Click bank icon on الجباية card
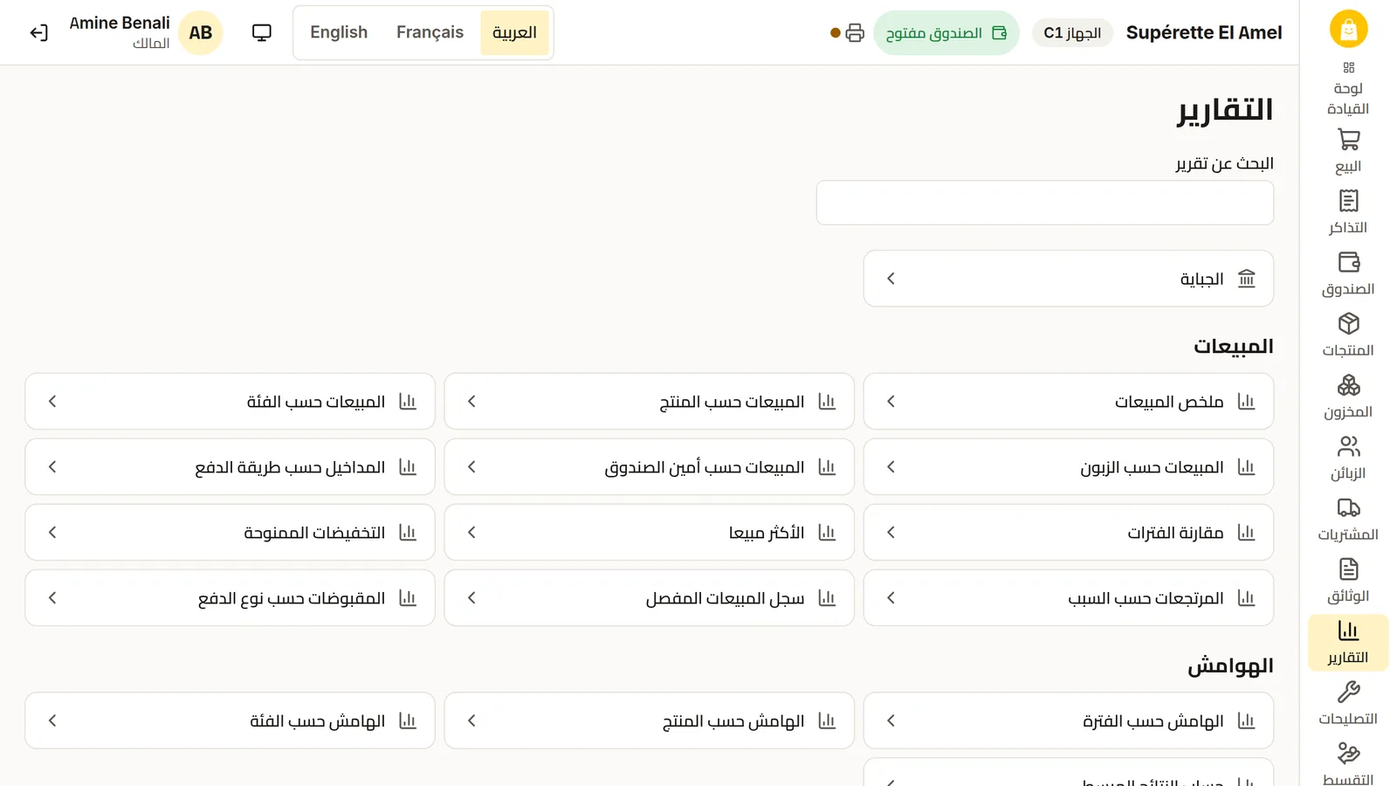Image resolution: width=1397 pixels, height=786 pixels. 1247,279
